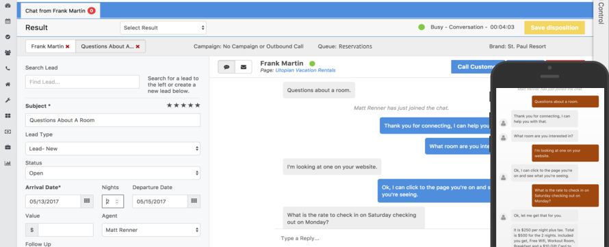
Task: Switch to email envelope view icon
Action: click(244, 67)
